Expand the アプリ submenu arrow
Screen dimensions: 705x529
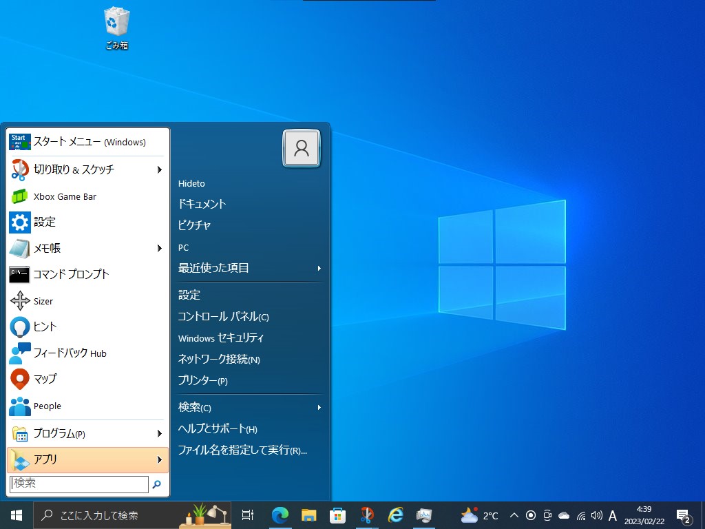point(160,459)
